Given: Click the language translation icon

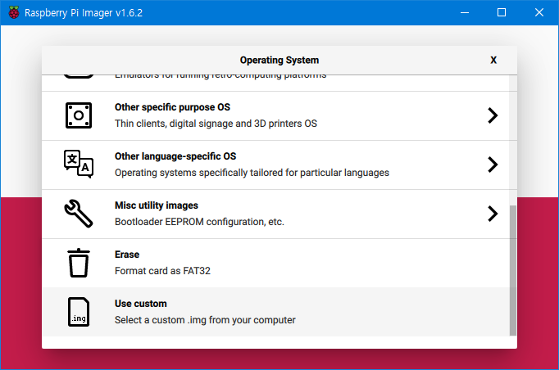Looking at the screenshot, I should (79, 165).
